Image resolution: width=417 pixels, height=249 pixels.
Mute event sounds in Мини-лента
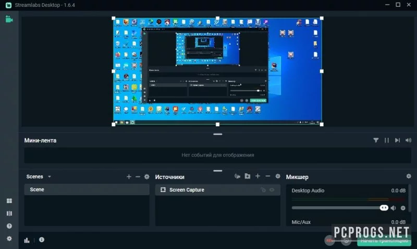408,140
